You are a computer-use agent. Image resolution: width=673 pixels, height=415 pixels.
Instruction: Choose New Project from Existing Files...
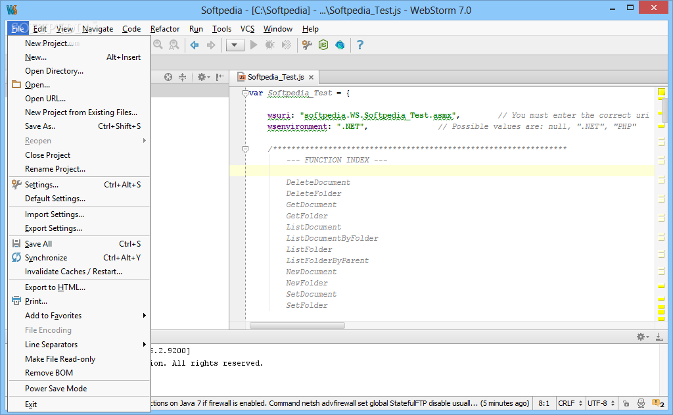[80, 112]
